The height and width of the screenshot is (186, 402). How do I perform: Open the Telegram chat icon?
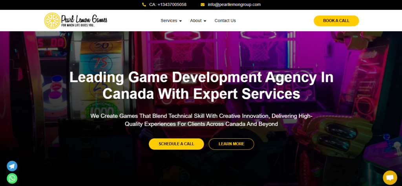coord(12,166)
